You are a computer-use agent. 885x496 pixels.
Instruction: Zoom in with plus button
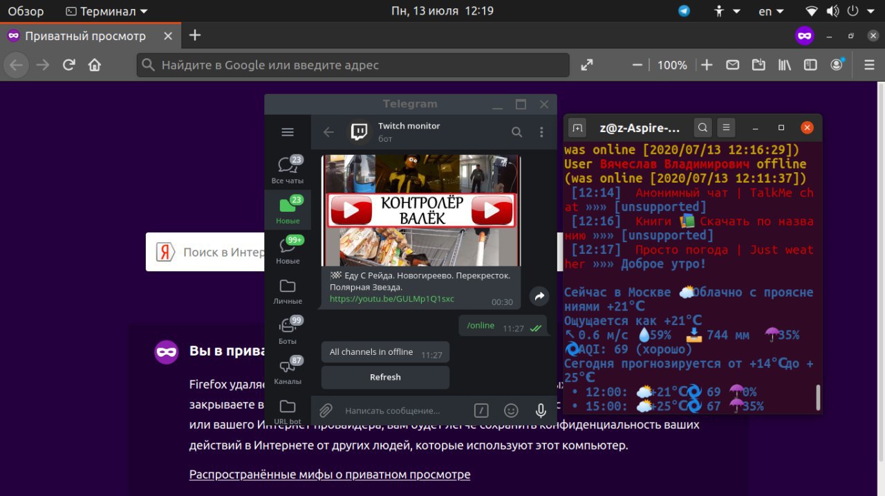pos(707,65)
